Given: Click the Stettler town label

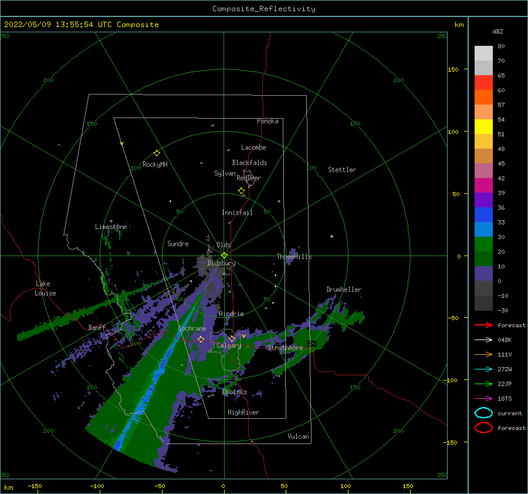Looking at the screenshot, I should [342, 170].
